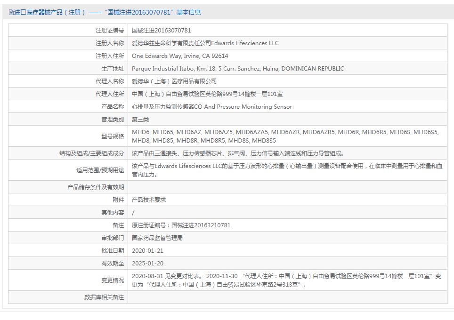Click the document icon beside the page title
The image size is (454, 320).
click(x=11, y=12)
